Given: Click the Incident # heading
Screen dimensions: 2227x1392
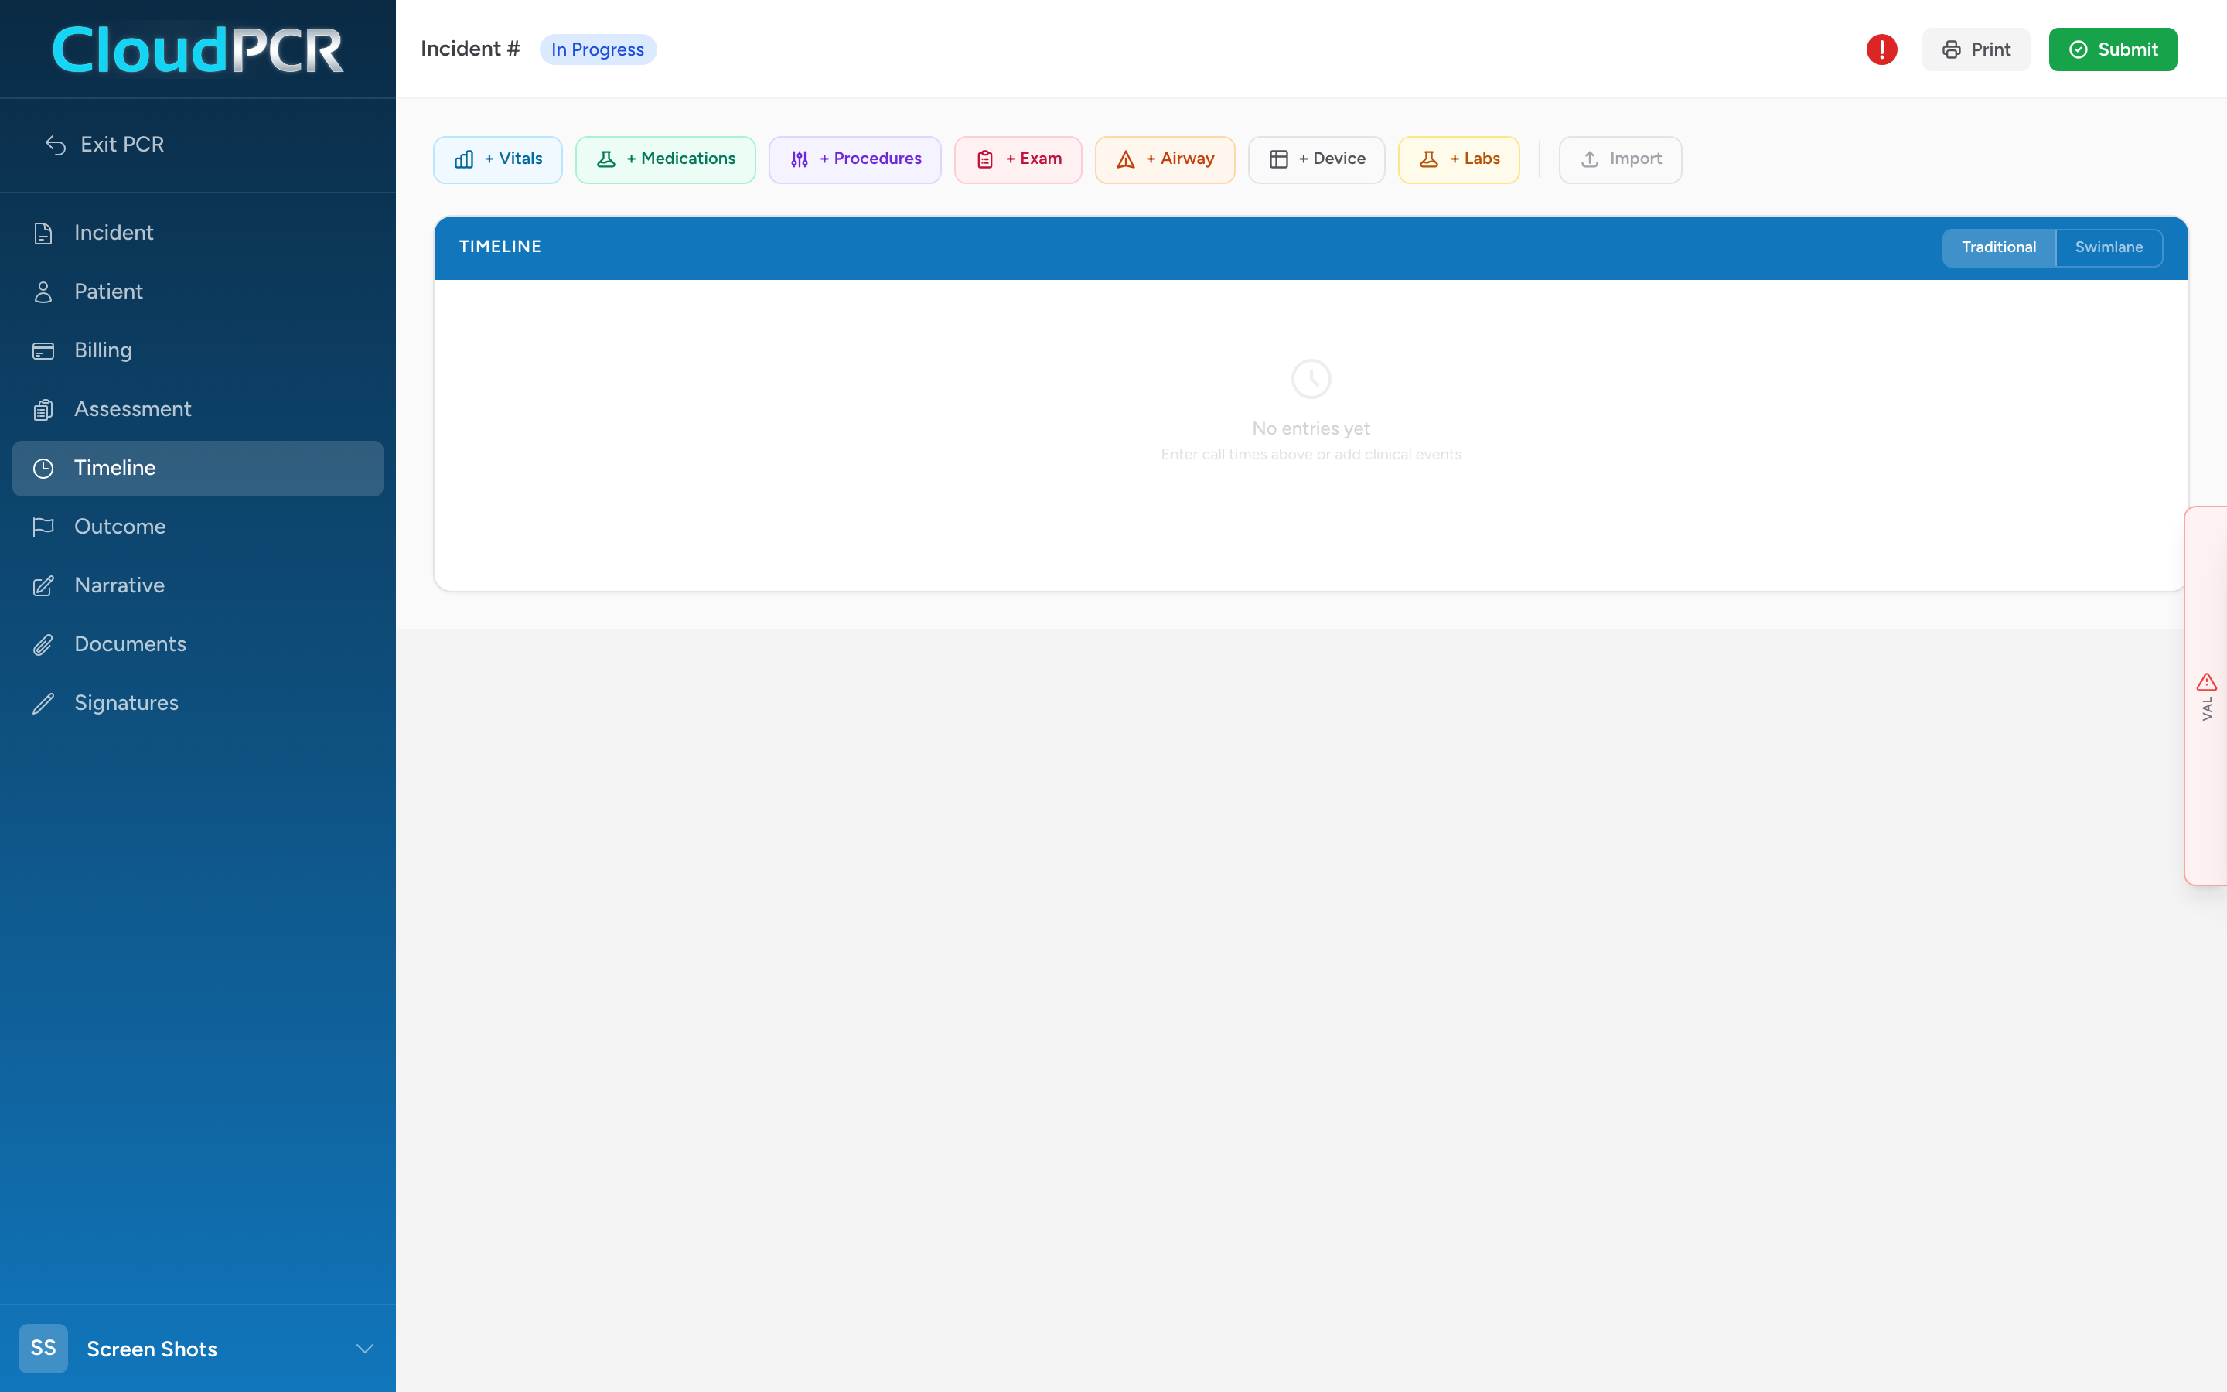Looking at the screenshot, I should pos(470,49).
